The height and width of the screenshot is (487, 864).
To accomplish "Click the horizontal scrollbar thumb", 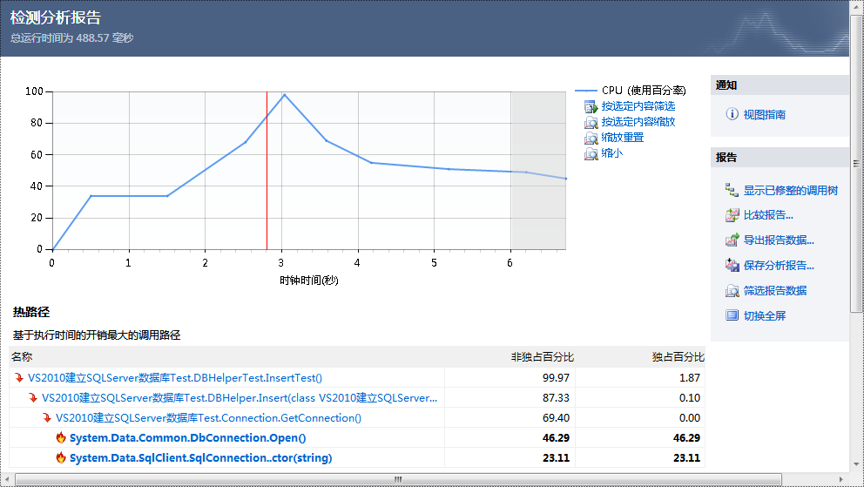I will click(x=398, y=479).
